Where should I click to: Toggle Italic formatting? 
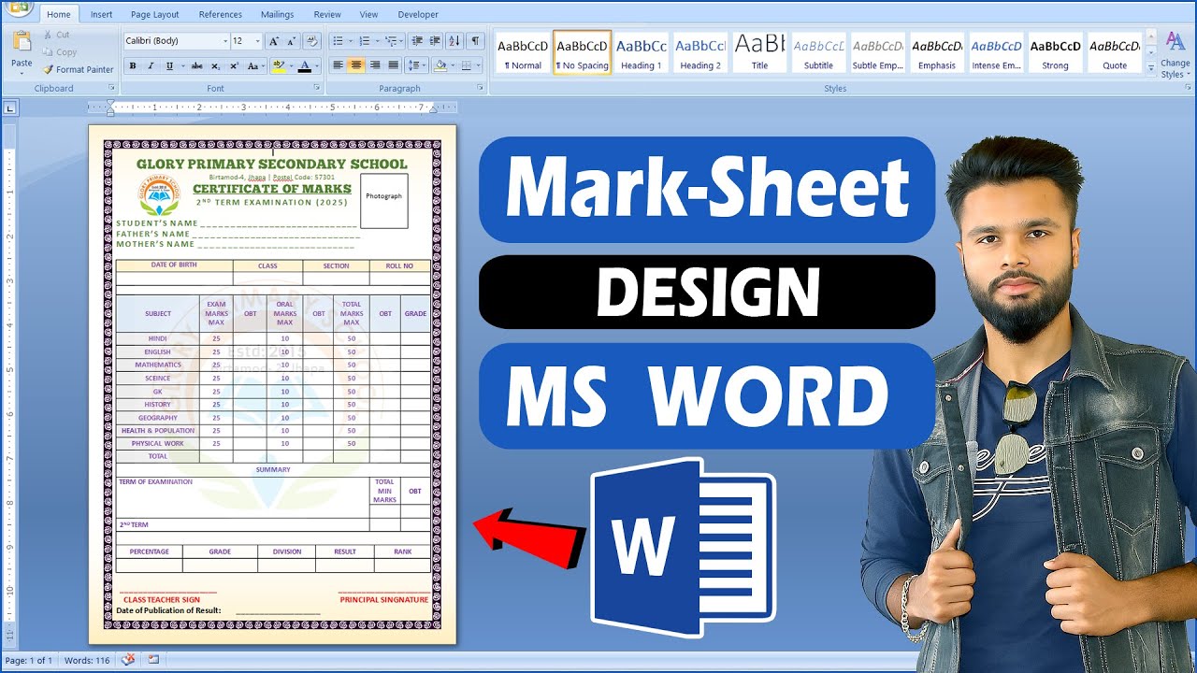pos(151,65)
